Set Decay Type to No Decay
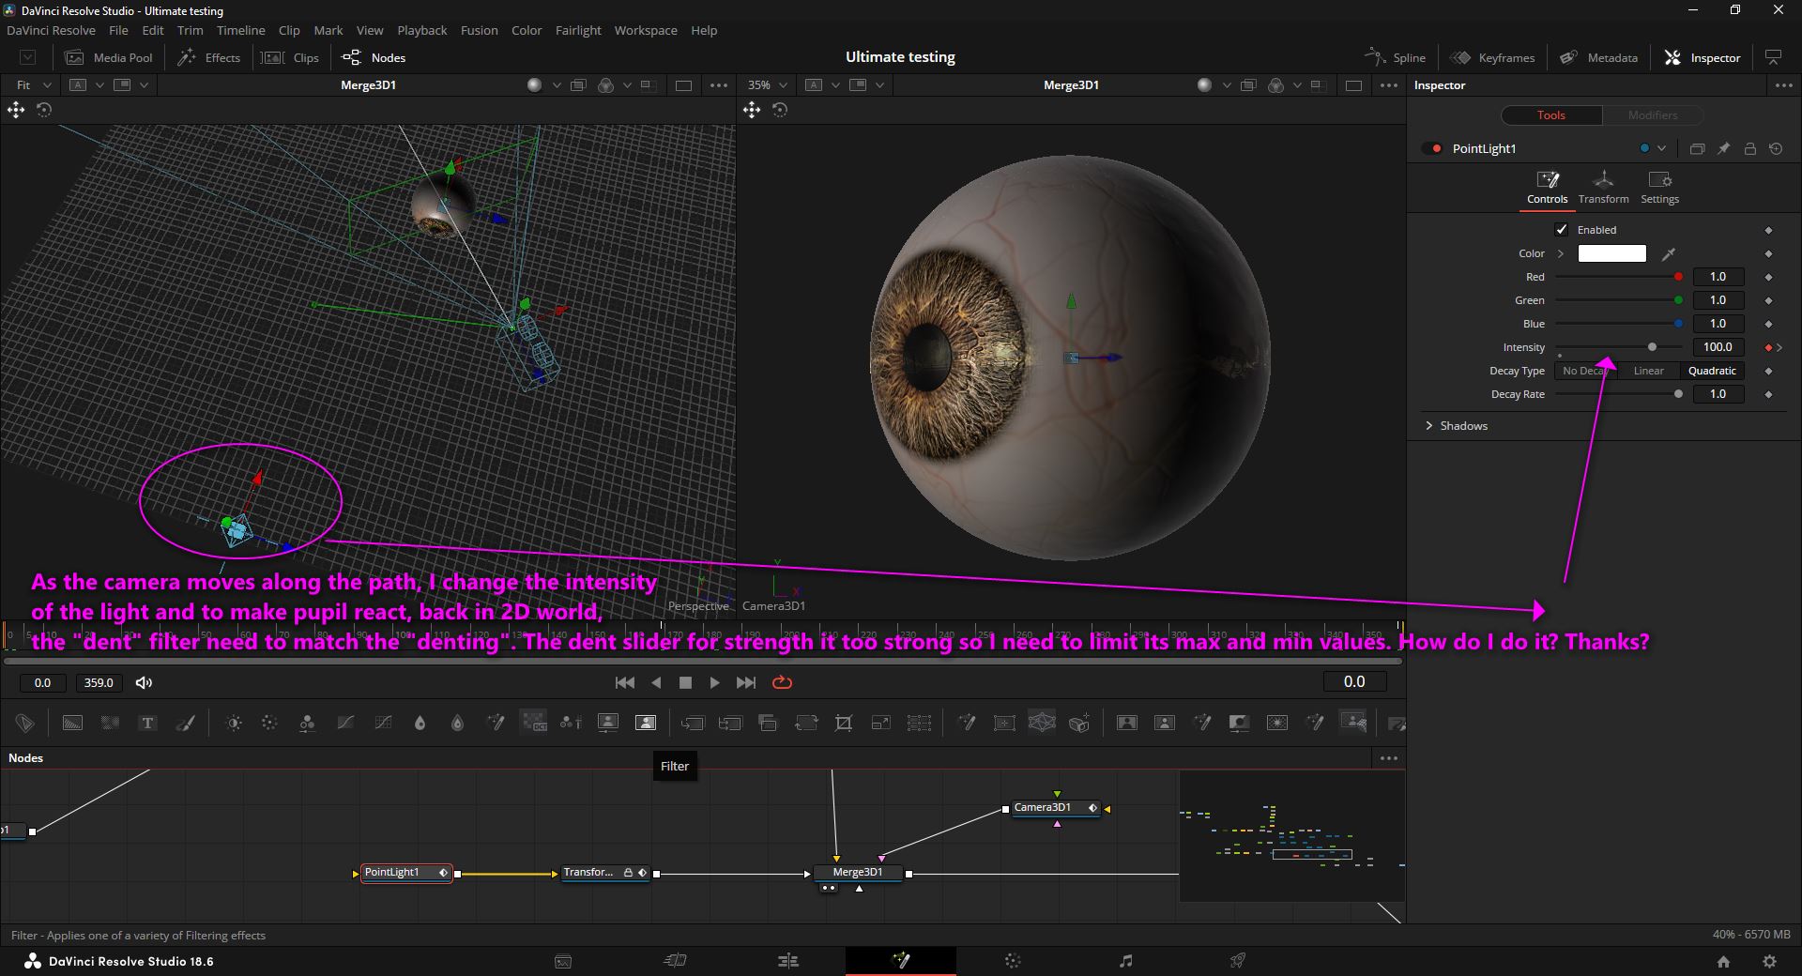This screenshot has width=1802, height=976. (1586, 371)
